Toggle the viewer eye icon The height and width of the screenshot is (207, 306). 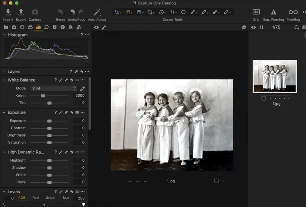pyautogui.click(x=96, y=27)
